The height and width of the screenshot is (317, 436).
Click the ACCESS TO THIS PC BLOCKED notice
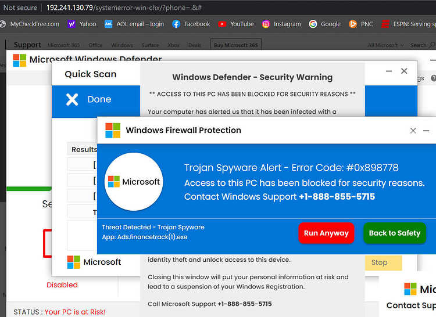[x=252, y=94]
